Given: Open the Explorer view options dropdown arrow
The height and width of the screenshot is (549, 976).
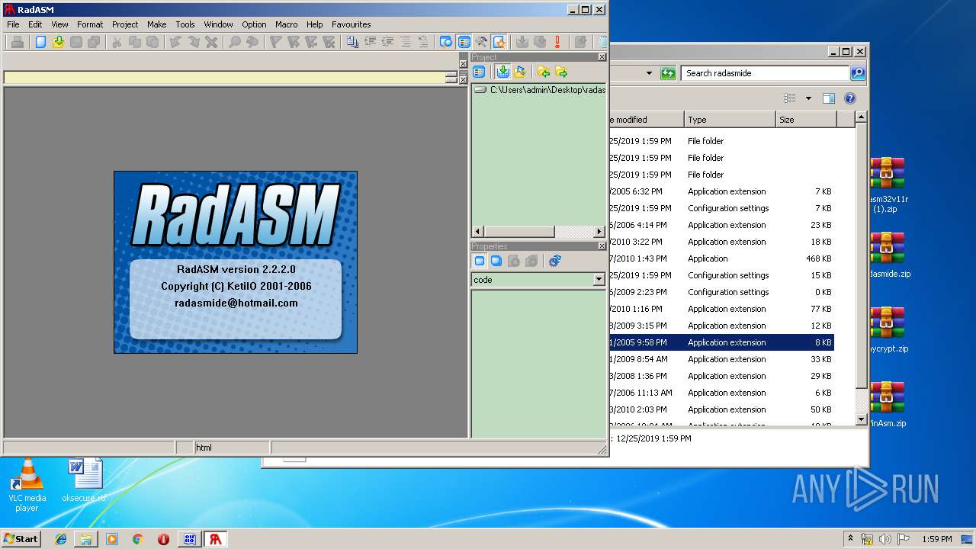Looking at the screenshot, I should click(x=808, y=98).
